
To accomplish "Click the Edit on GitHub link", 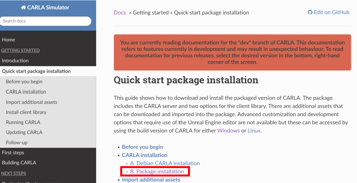I will [x=332, y=12].
